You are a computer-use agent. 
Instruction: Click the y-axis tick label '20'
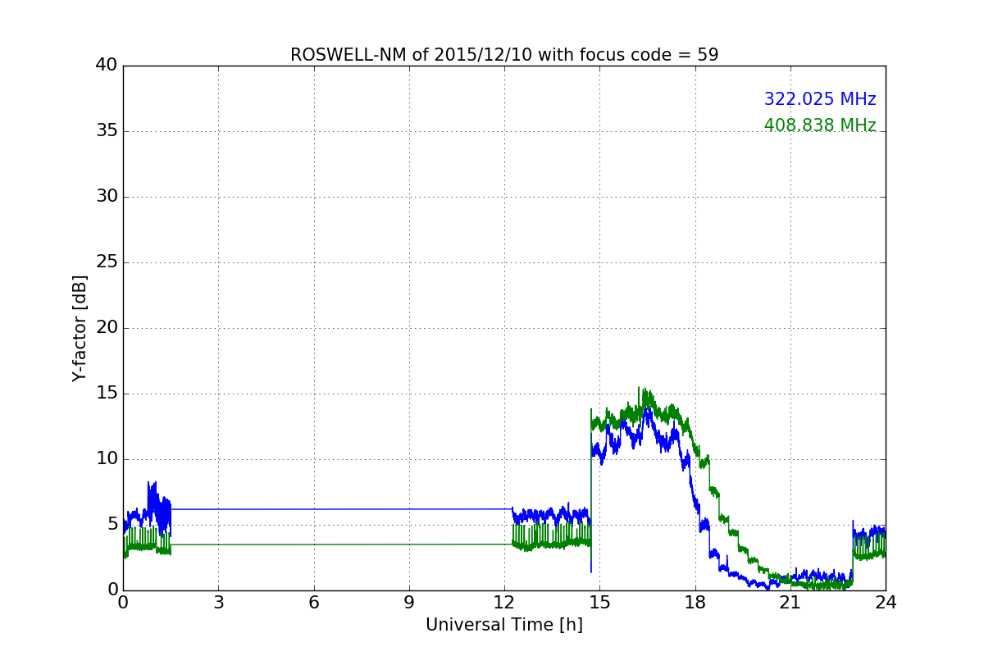[x=107, y=328]
